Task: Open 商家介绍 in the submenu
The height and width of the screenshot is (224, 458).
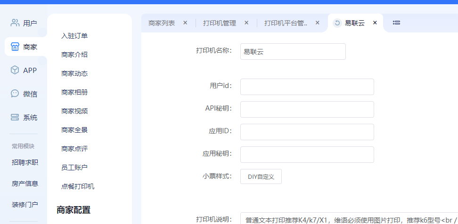Action: 74,55
